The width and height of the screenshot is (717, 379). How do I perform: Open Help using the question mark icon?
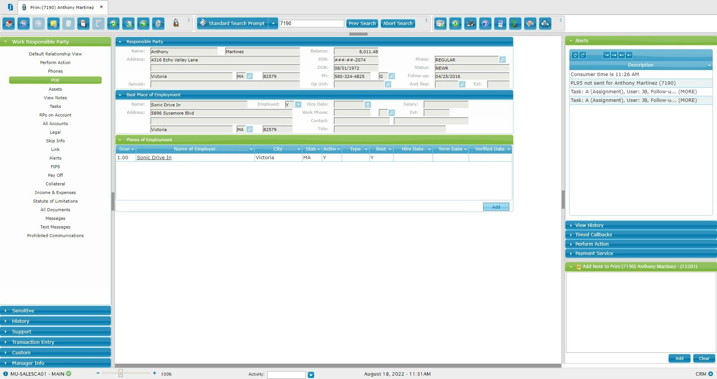pos(485,23)
